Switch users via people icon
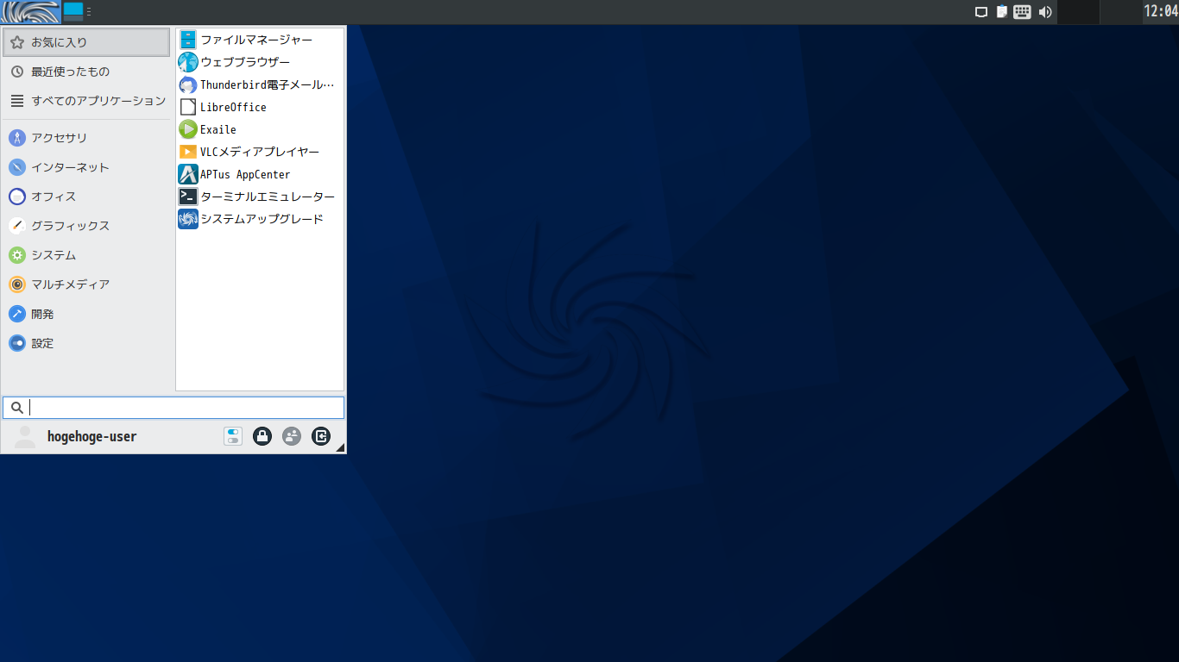Image resolution: width=1179 pixels, height=662 pixels. pos(292,436)
